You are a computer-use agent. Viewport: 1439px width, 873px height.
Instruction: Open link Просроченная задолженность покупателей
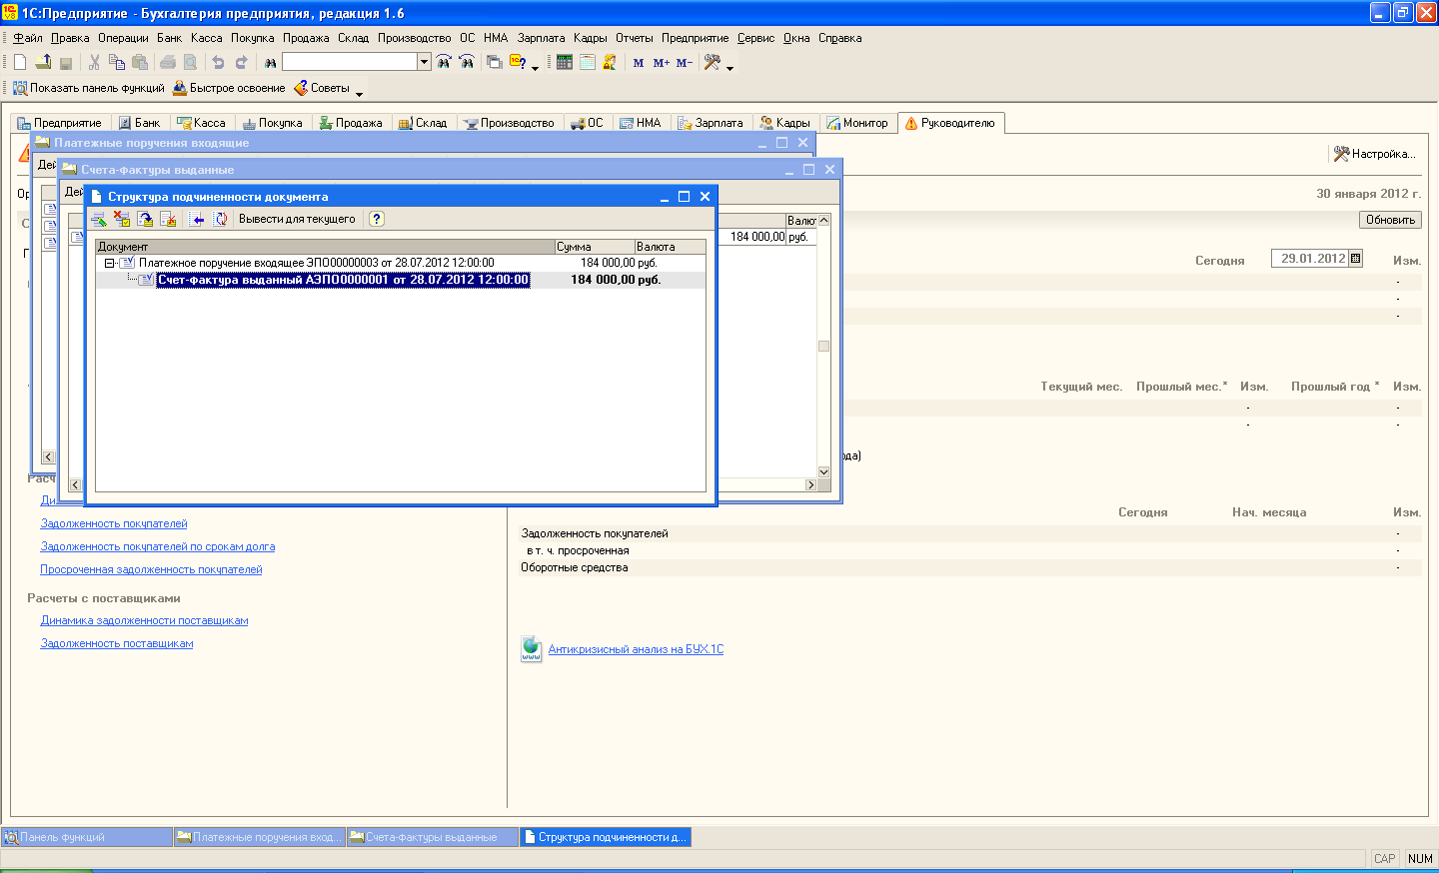(x=151, y=569)
